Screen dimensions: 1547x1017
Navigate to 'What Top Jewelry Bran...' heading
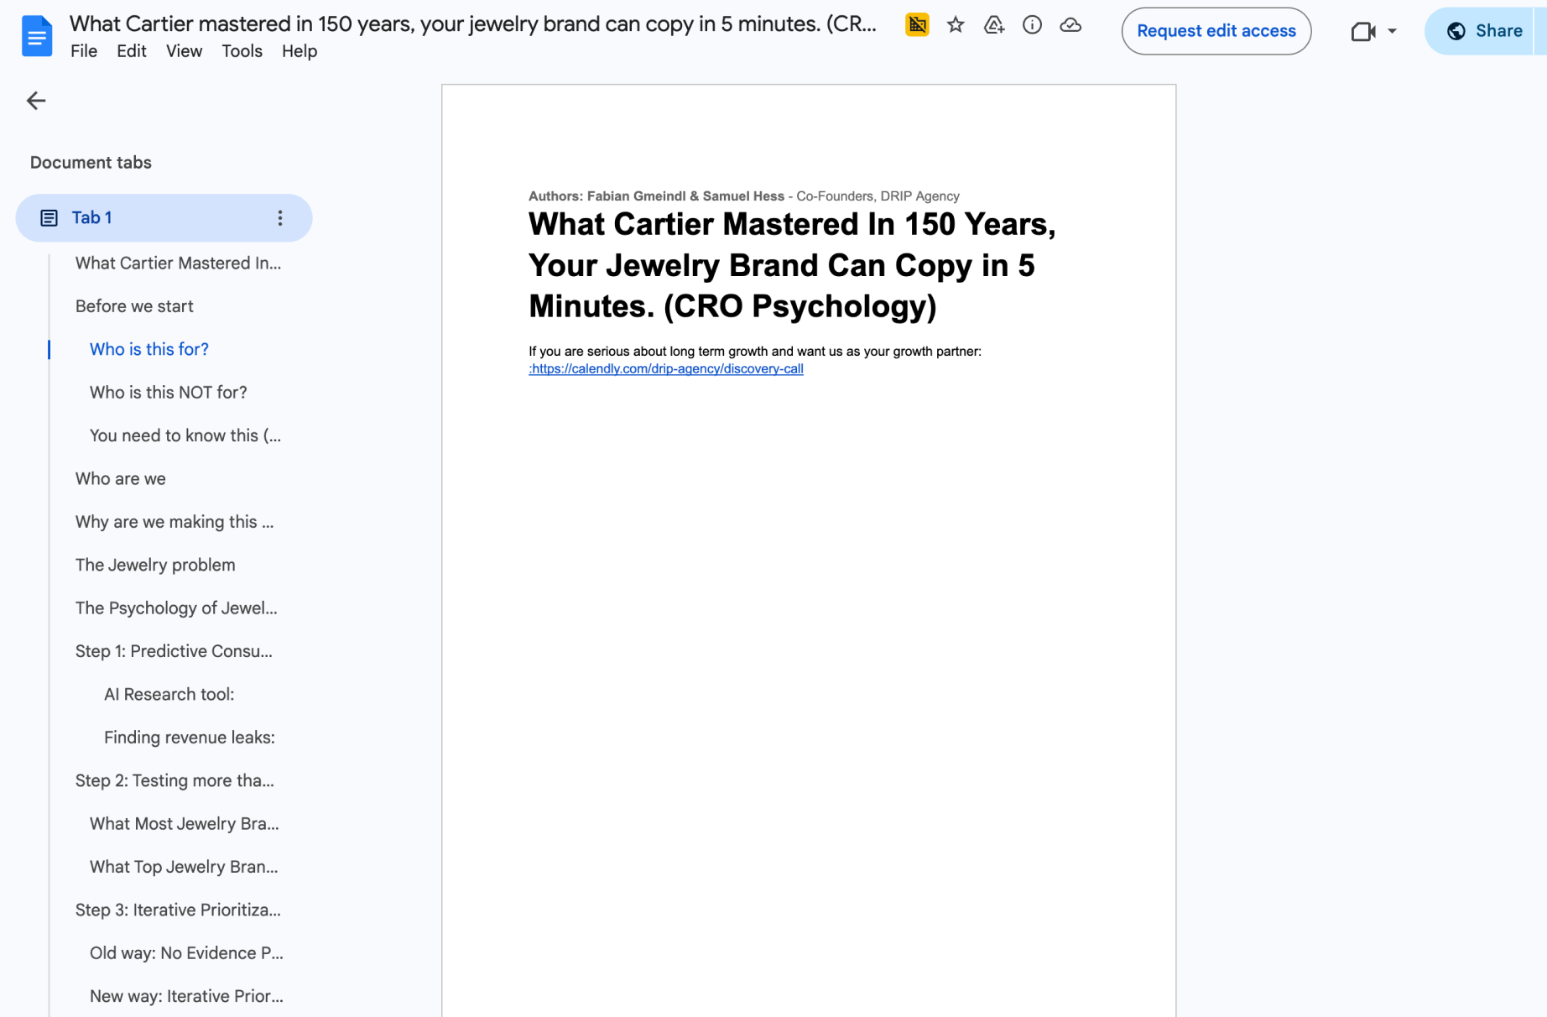click(x=184, y=867)
